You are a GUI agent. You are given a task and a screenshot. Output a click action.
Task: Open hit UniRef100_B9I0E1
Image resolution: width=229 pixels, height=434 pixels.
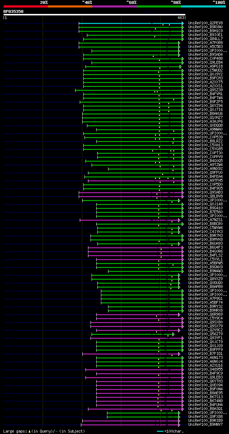(205, 35)
